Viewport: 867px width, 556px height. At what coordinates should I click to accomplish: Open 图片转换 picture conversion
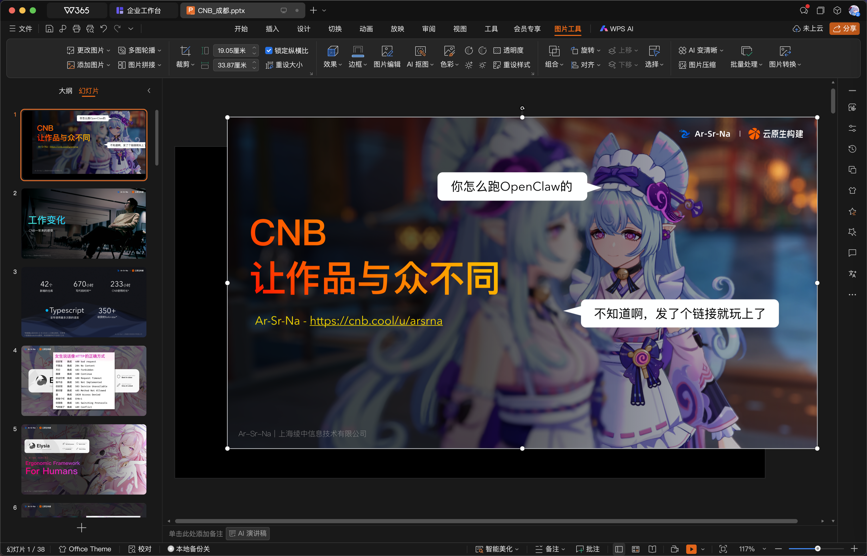[785, 57]
